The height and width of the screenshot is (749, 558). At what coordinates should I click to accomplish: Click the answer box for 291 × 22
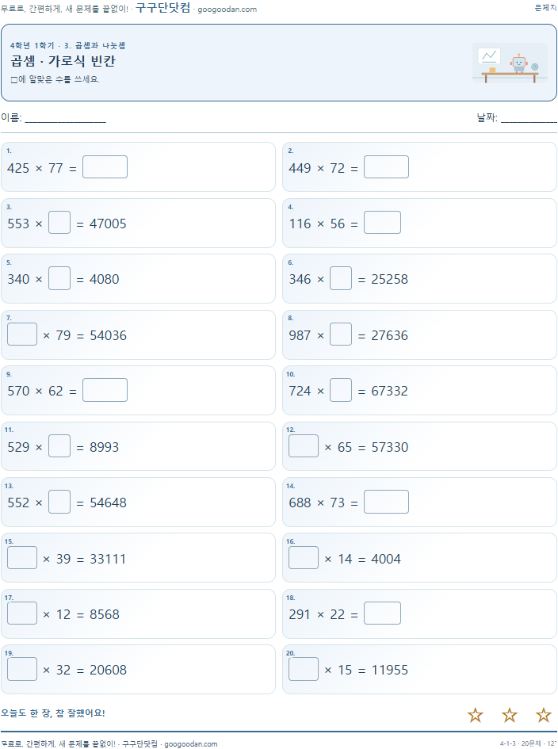point(382,613)
